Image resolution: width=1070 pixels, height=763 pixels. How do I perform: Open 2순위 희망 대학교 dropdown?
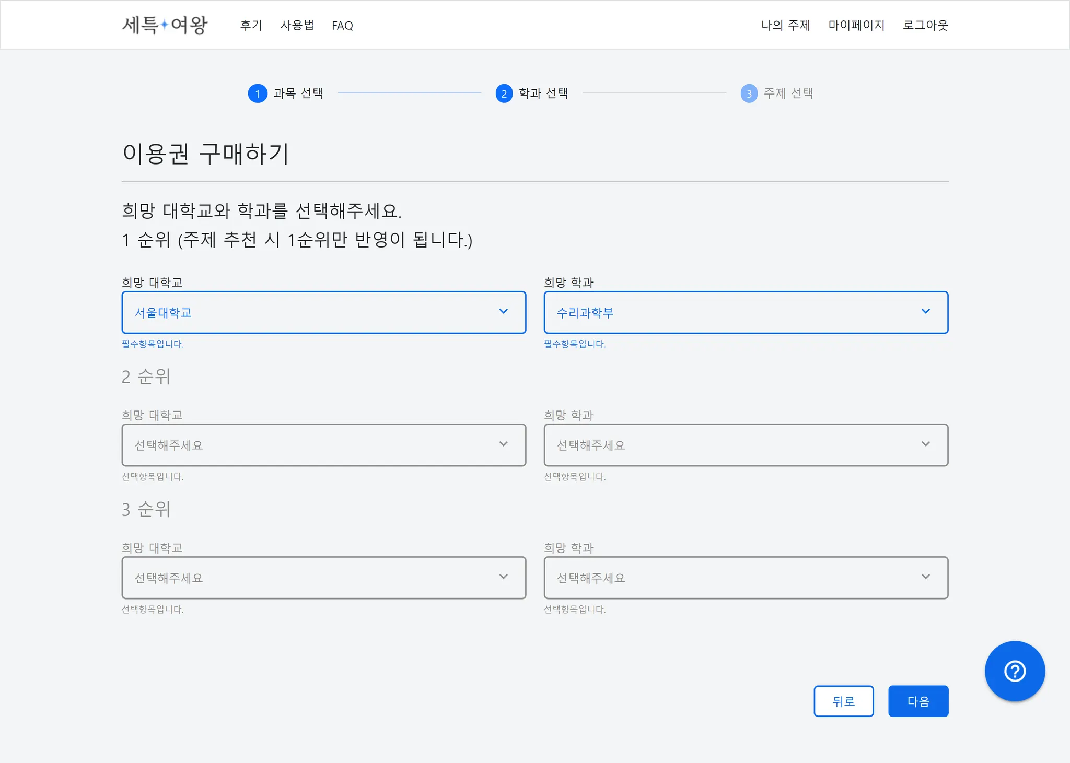[x=323, y=445]
